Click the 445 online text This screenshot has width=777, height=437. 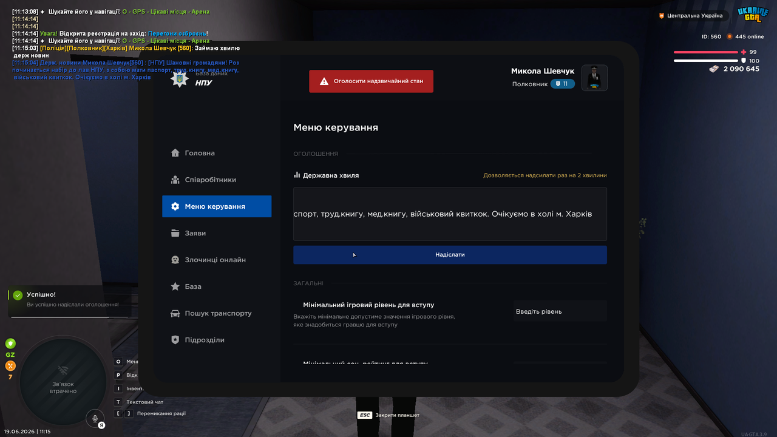click(x=750, y=36)
